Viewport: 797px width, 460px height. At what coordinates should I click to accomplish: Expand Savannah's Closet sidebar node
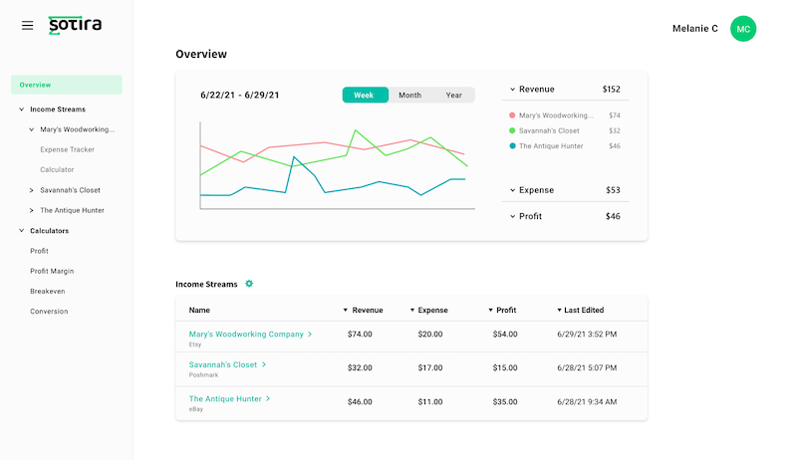coord(32,190)
